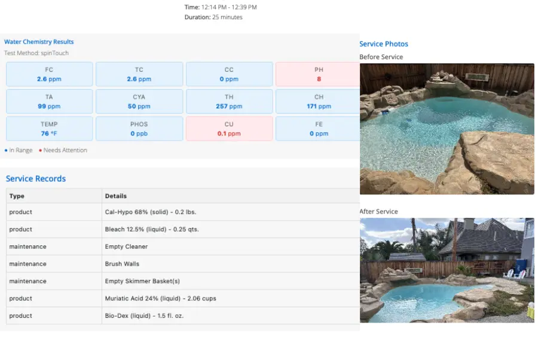
Task: Click Muriatic Acid 24% (liquid) - 2.06 cups
Action: point(161,298)
